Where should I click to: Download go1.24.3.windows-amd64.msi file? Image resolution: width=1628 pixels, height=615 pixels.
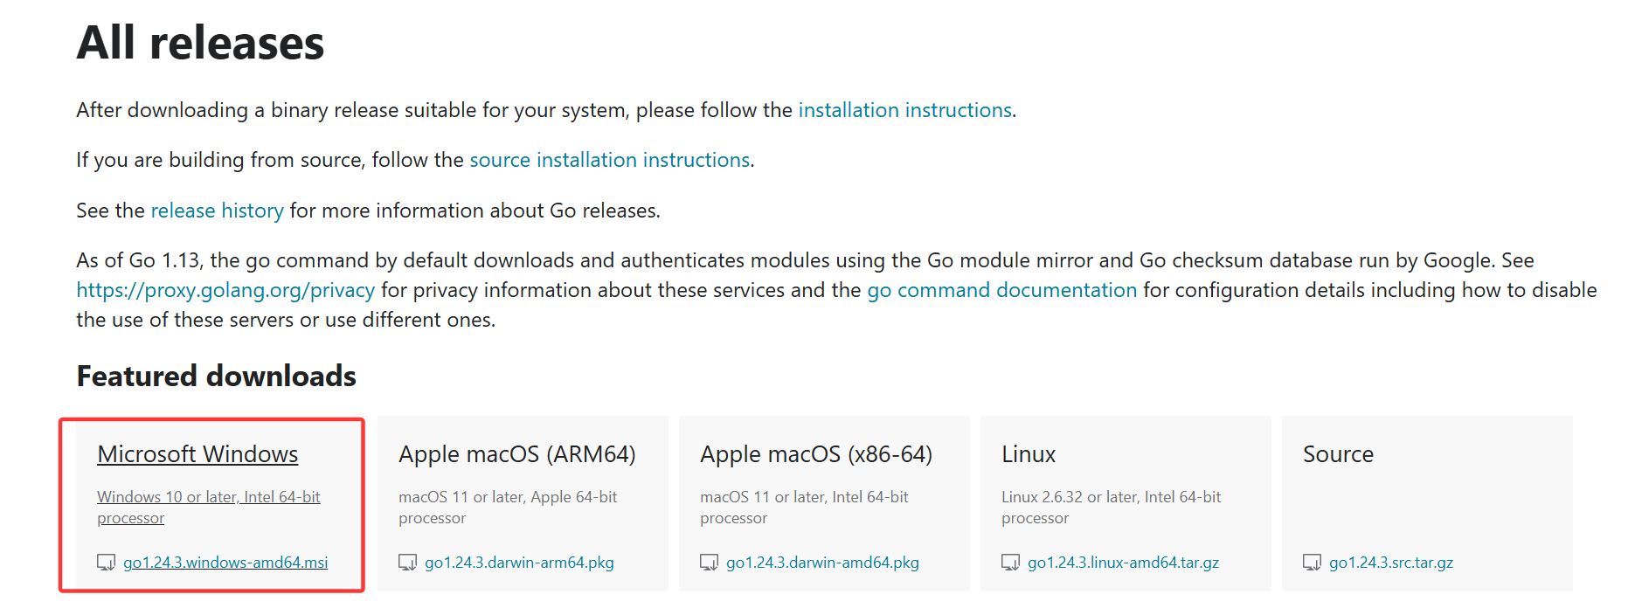tap(225, 563)
